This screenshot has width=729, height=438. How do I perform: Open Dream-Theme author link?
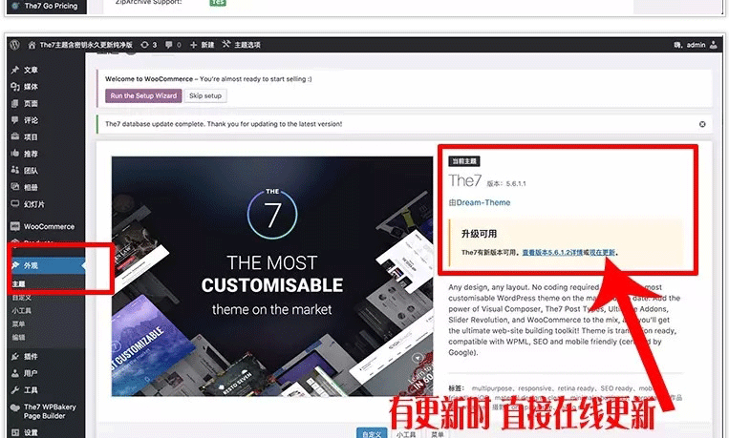point(483,202)
